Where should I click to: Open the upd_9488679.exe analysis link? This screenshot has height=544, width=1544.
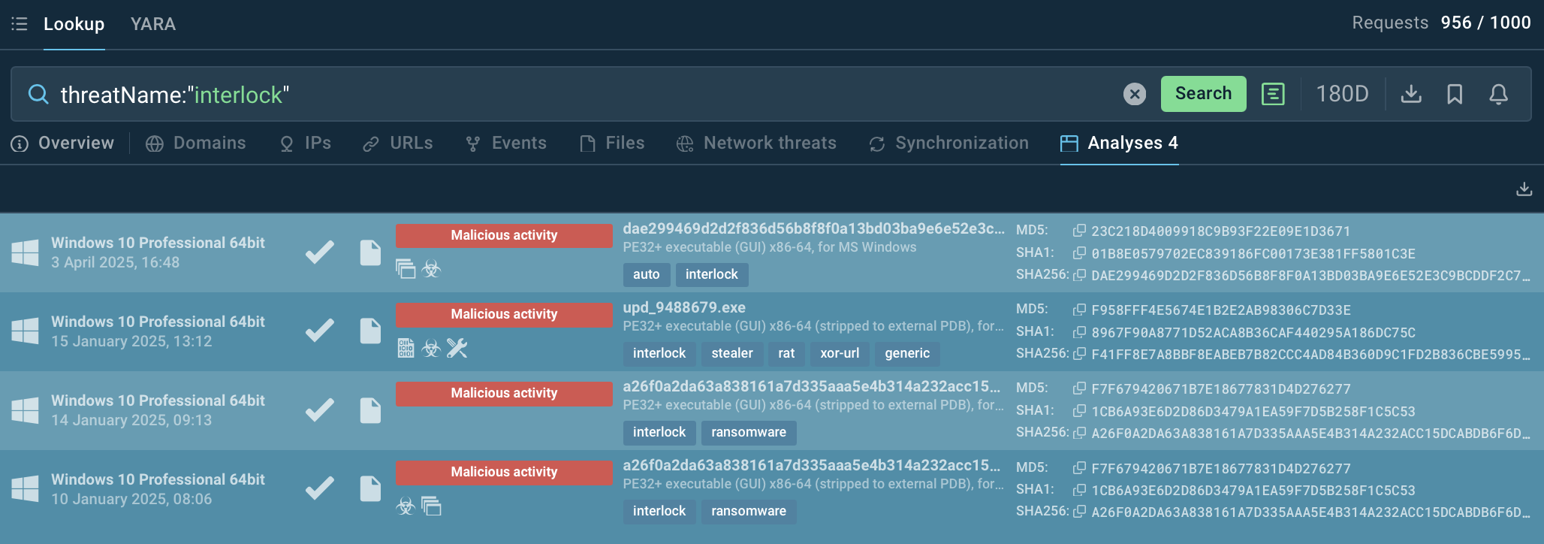pyautogui.click(x=683, y=307)
